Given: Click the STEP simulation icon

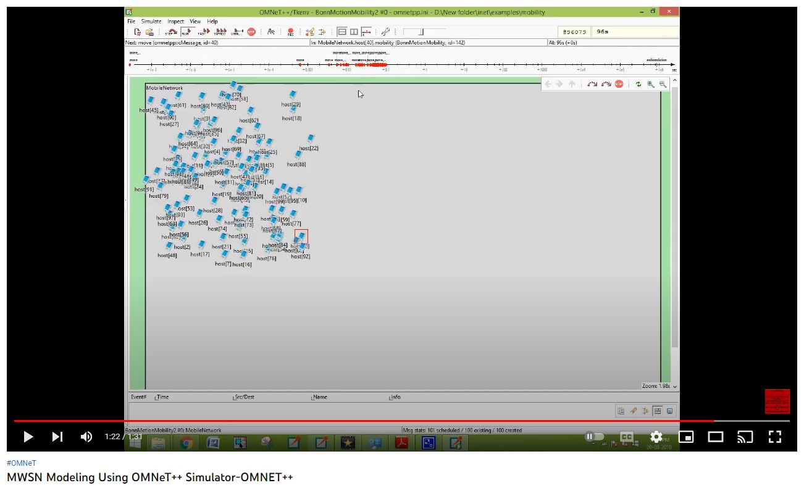Looking at the screenshot, I should (x=170, y=32).
